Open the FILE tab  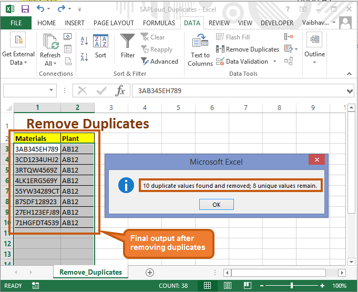(16, 23)
